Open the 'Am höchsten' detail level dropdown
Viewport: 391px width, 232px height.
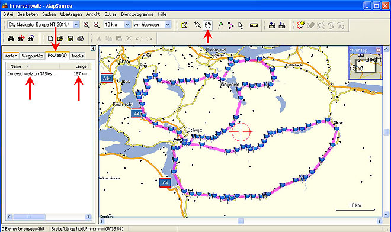[168, 25]
